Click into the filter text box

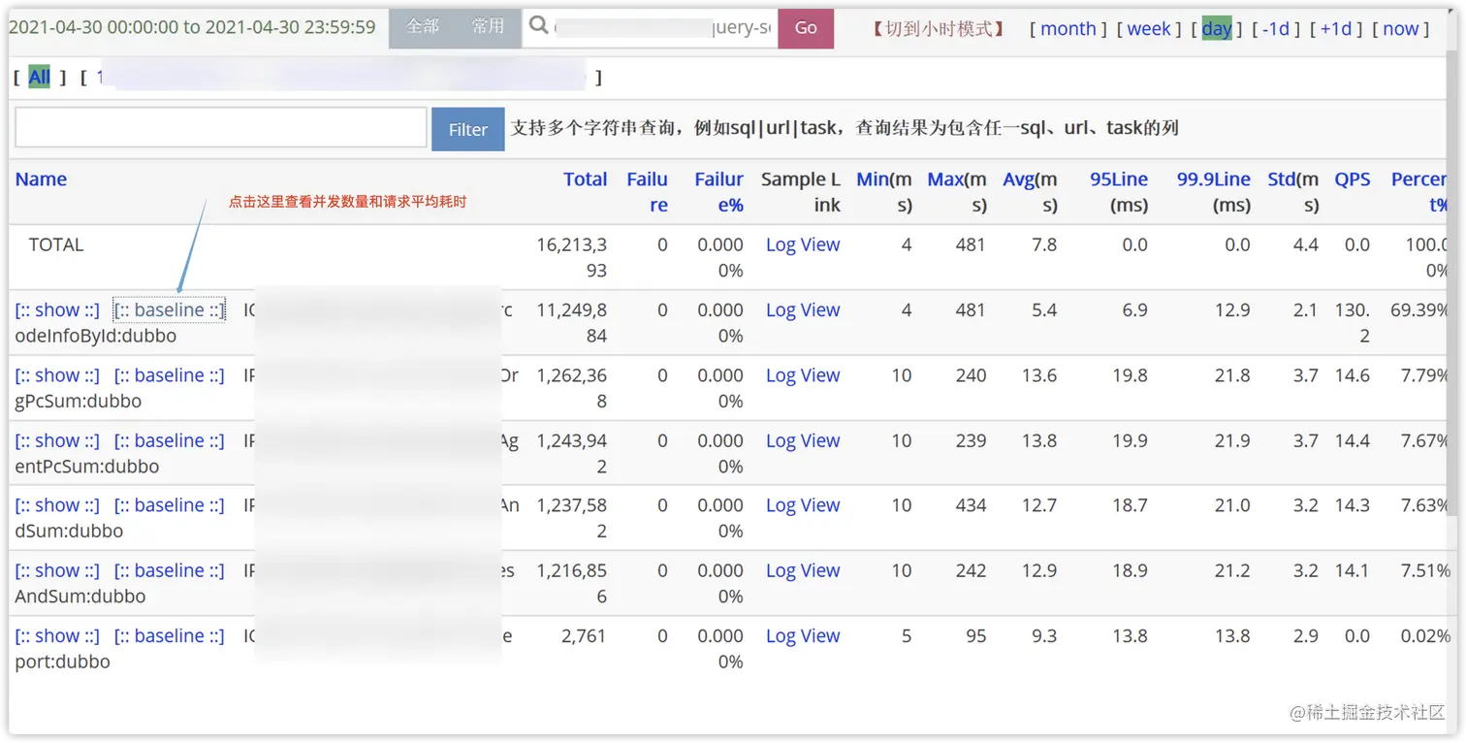pyautogui.click(x=221, y=128)
